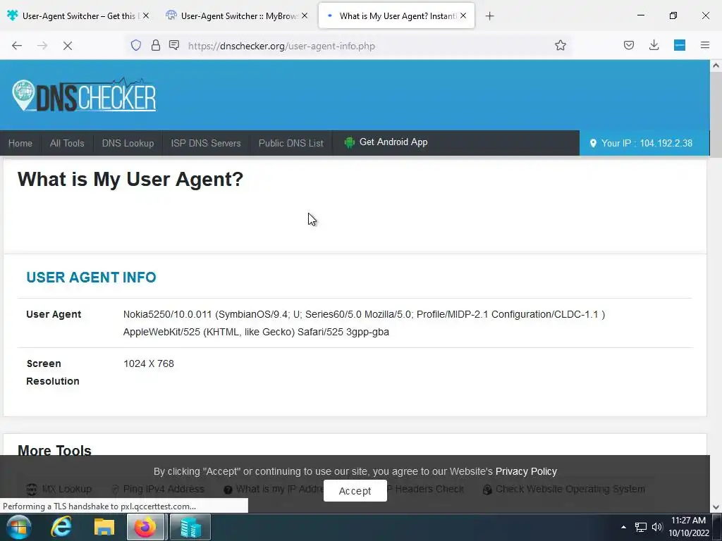
Task: Open site permissions icon in address bar
Action: pyautogui.click(x=174, y=45)
